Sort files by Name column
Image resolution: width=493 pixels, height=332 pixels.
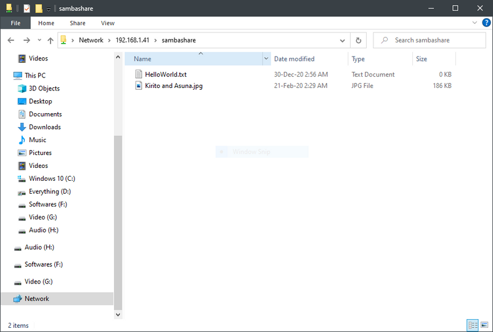pos(194,58)
